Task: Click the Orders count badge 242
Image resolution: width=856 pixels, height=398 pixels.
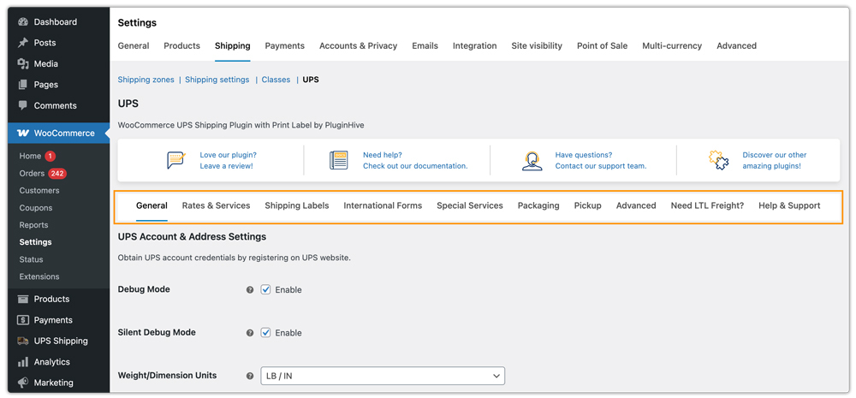Action: 57,174
